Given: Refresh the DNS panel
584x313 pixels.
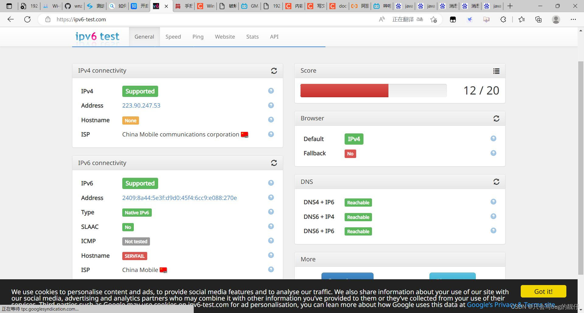Looking at the screenshot, I should [x=496, y=182].
